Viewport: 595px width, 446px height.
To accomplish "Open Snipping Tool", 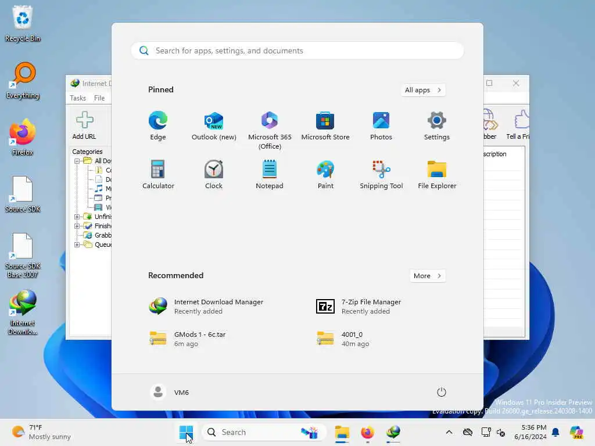I will point(381,174).
